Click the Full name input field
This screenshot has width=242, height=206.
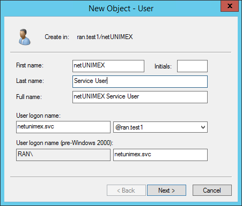click(x=140, y=97)
